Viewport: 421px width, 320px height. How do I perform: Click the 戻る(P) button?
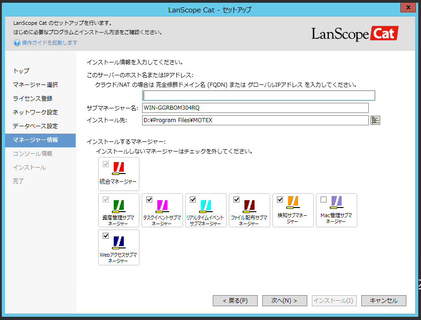[x=235, y=301]
